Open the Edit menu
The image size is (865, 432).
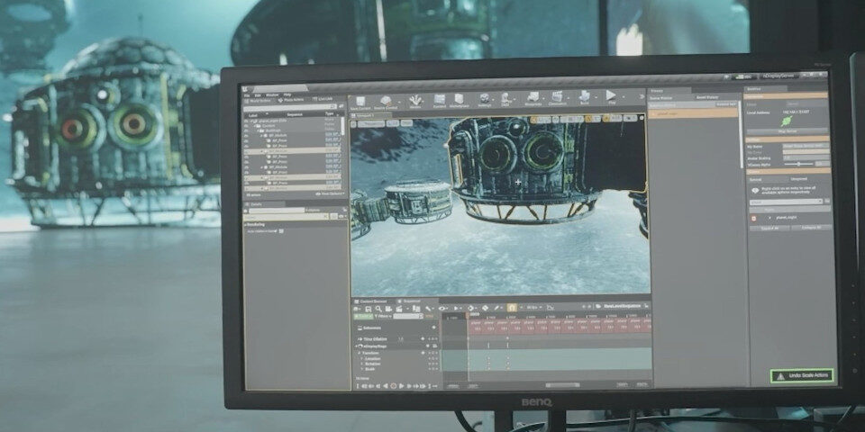tap(258, 94)
